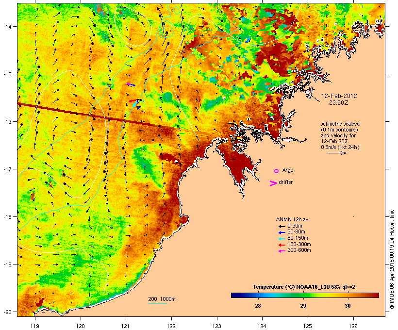
Task: Click the '0.5m/s (1kt 24h)' text
Action: coord(340,147)
